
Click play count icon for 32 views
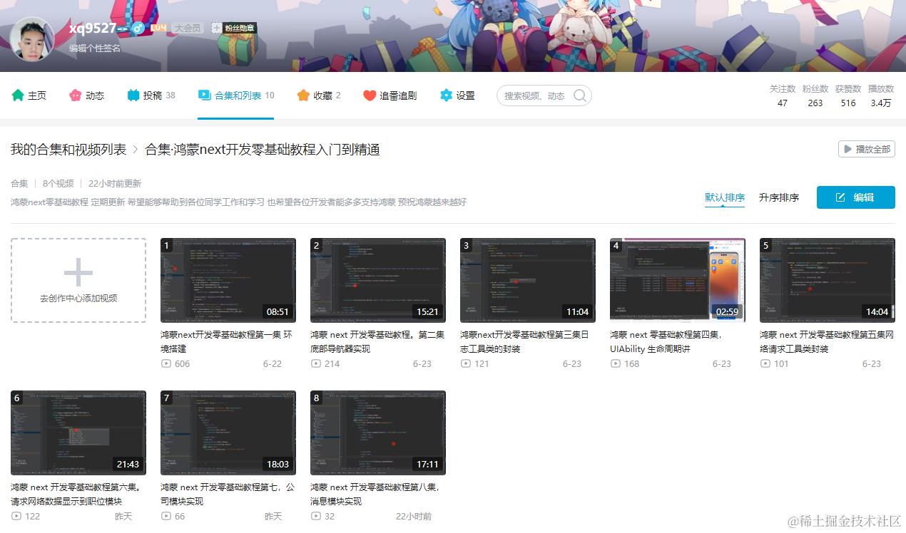pyautogui.click(x=316, y=516)
